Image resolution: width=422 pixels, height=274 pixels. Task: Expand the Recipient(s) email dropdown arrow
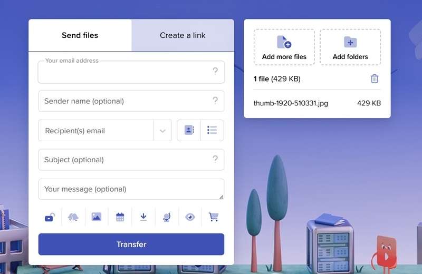pyautogui.click(x=162, y=131)
